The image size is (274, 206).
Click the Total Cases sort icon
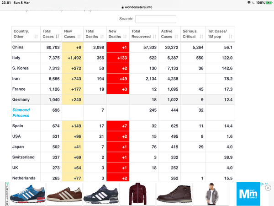pyautogui.click(x=58, y=37)
